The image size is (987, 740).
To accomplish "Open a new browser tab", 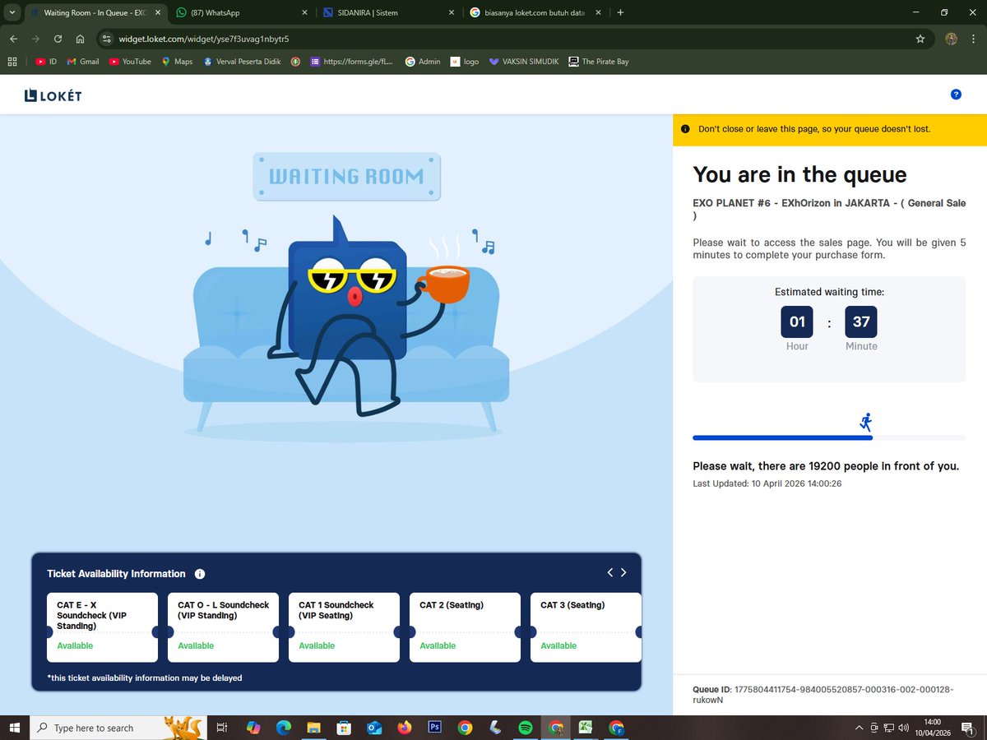I will click(620, 12).
